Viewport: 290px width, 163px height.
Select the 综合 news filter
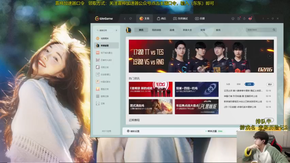pos(239,84)
